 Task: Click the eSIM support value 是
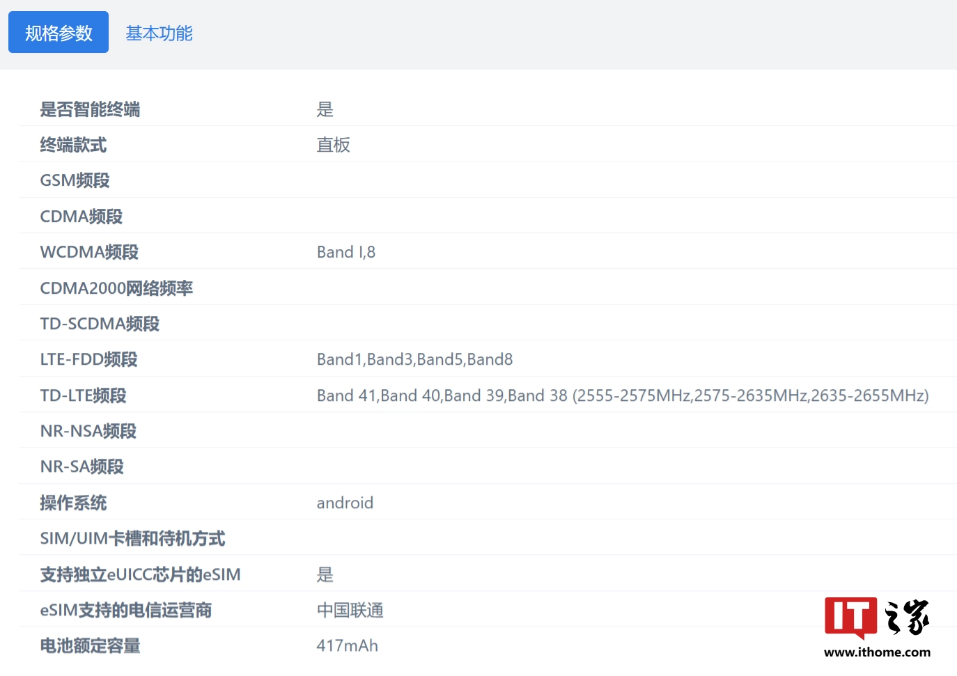(x=325, y=574)
